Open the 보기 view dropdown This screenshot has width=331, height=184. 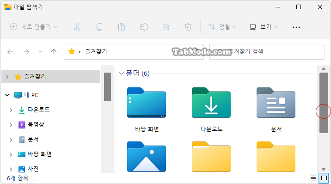(264, 27)
